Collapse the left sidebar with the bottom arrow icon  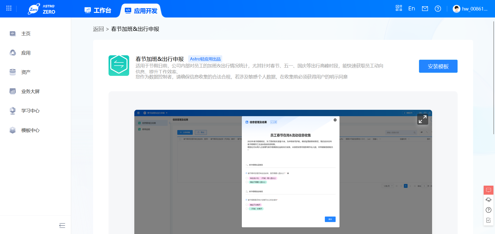pyautogui.click(x=62, y=226)
